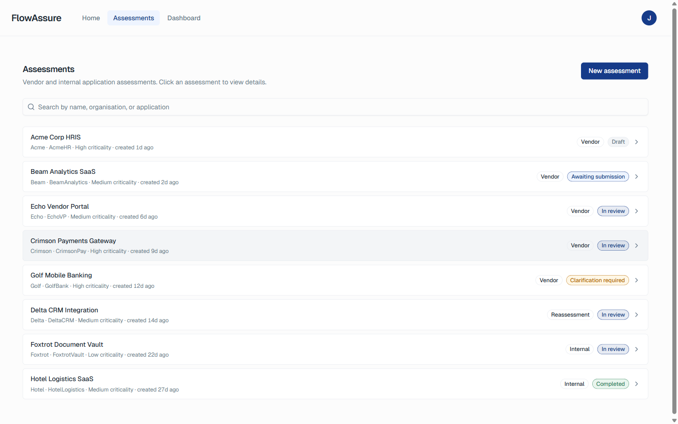Click the page vertical scrollbar
The image size is (678, 424).
pyautogui.click(x=674, y=212)
